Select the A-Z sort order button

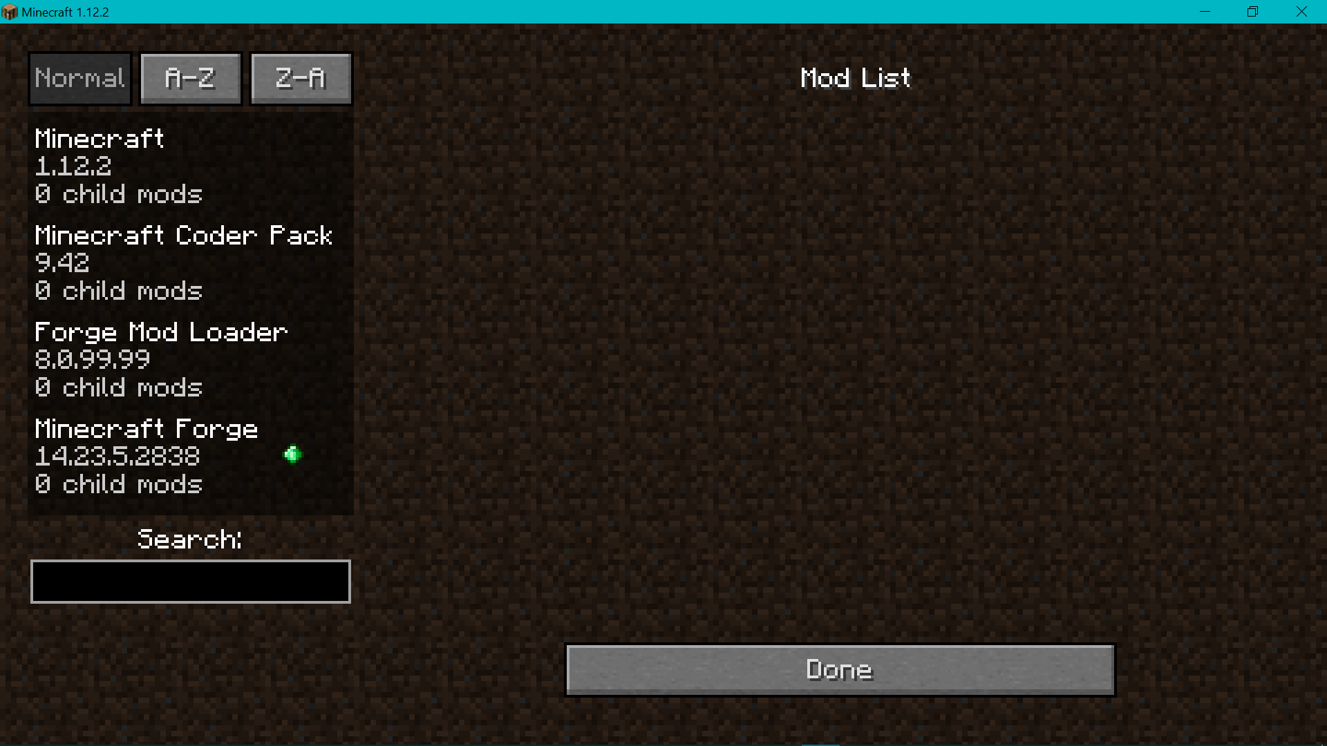(189, 78)
